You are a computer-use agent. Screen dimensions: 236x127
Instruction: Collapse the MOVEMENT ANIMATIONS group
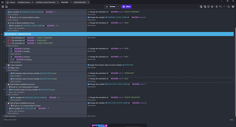tap(1, 34)
